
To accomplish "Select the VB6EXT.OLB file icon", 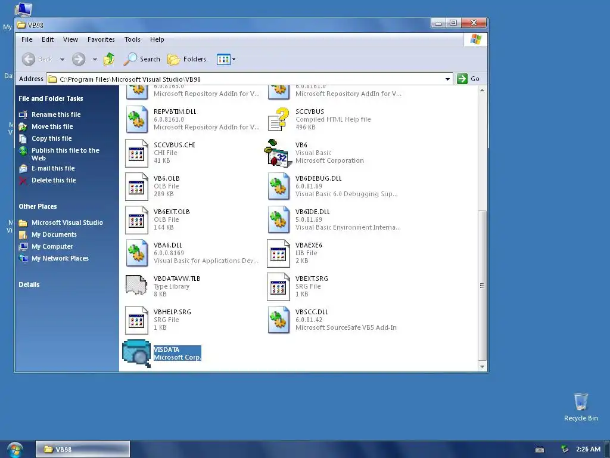I will pyautogui.click(x=136, y=220).
